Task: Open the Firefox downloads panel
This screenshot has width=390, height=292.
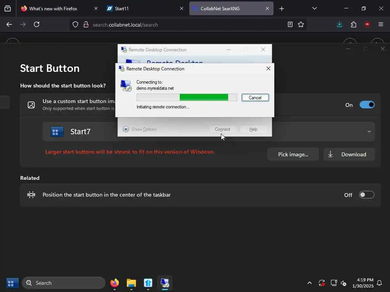Action: [x=339, y=24]
